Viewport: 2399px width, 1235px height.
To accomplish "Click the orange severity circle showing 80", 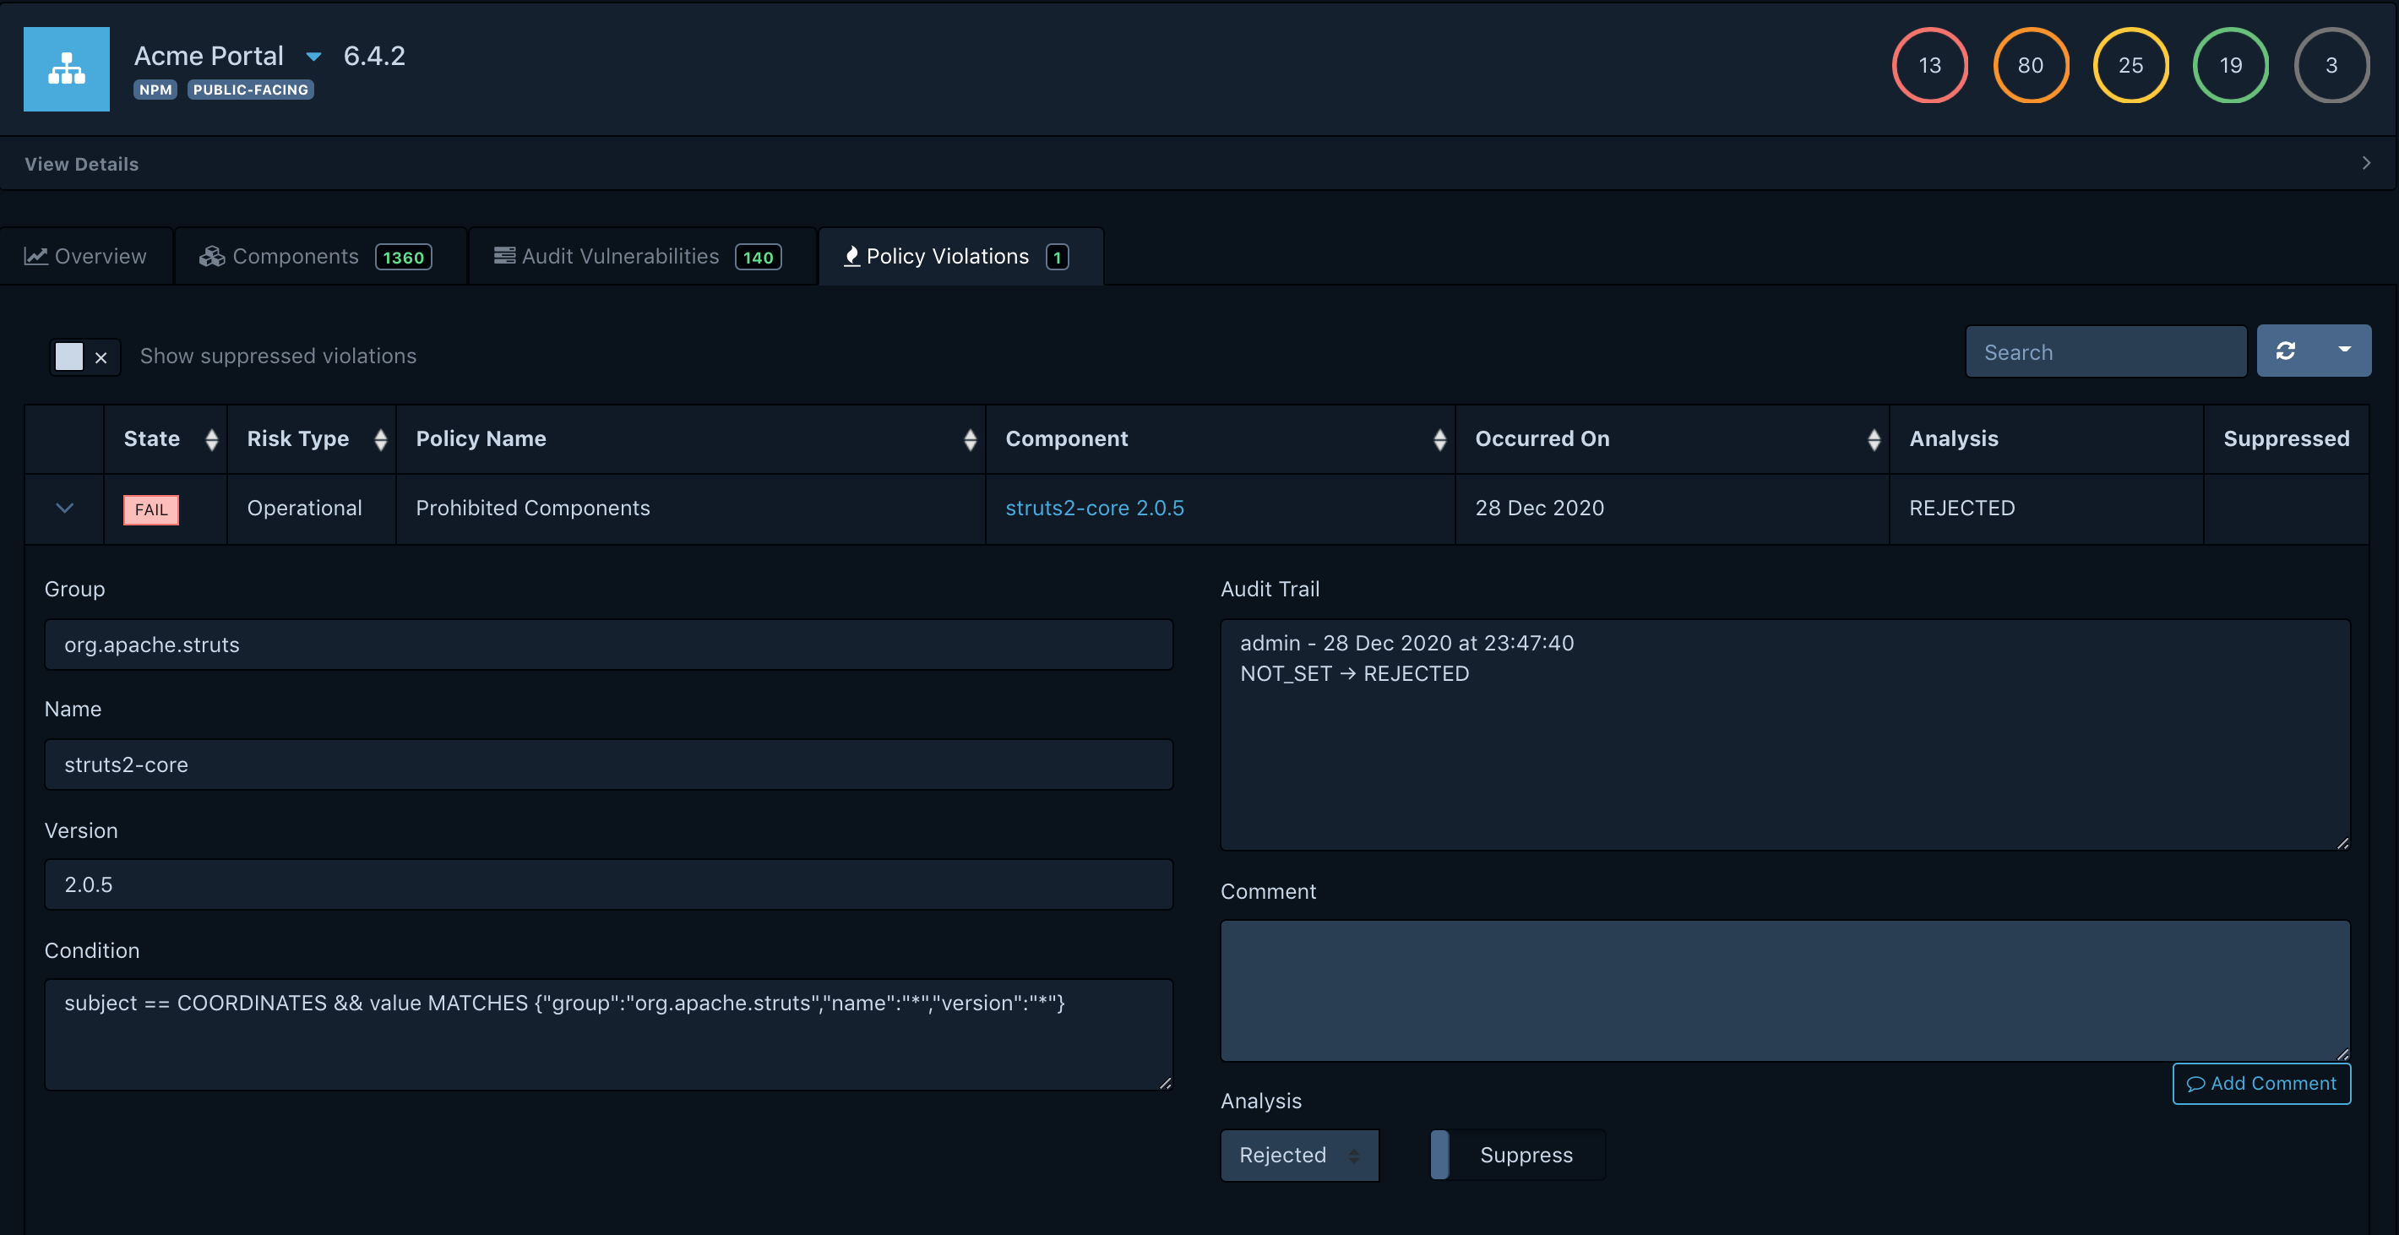I will click(2030, 65).
